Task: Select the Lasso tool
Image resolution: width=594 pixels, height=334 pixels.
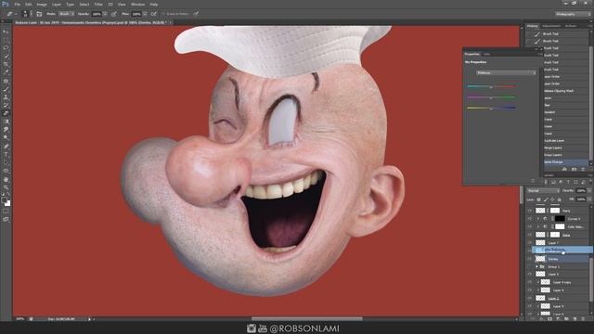Action: pyautogui.click(x=6, y=48)
